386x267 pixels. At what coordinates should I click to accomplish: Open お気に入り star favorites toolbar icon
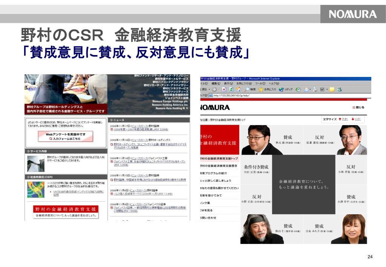[x=261, y=90]
